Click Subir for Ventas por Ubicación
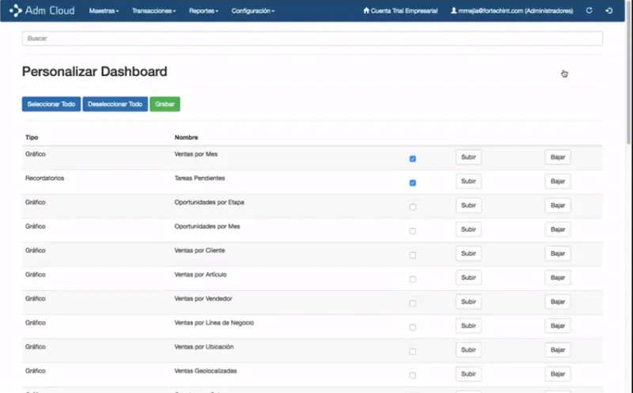Image resolution: width=633 pixels, height=393 pixels. coord(468,350)
